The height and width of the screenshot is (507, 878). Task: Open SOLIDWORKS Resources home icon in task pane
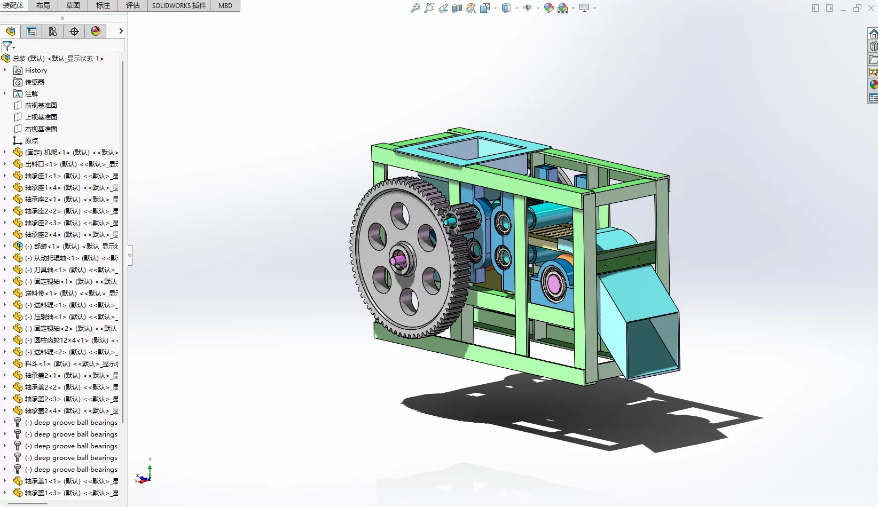point(873,34)
